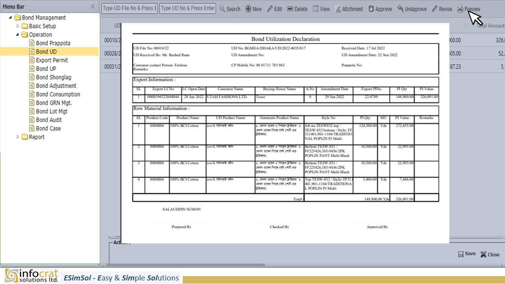
Task: Open Export Permit menu item
Action: click(52, 60)
